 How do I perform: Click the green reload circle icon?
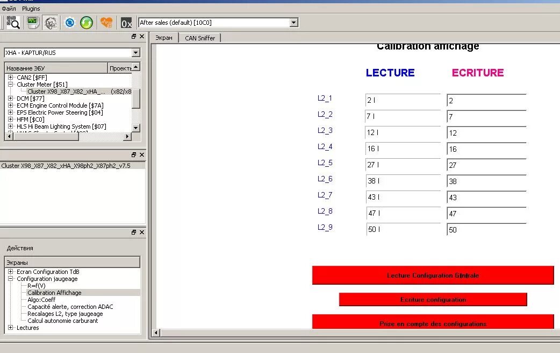point(87,23)
